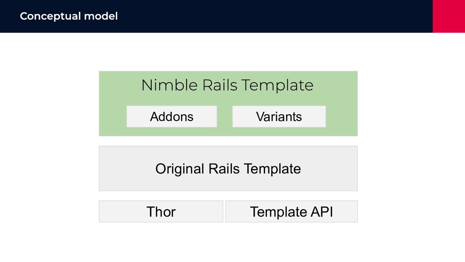Click the red block in header corner
Screen dimensions: 465x262
[449, 16]
